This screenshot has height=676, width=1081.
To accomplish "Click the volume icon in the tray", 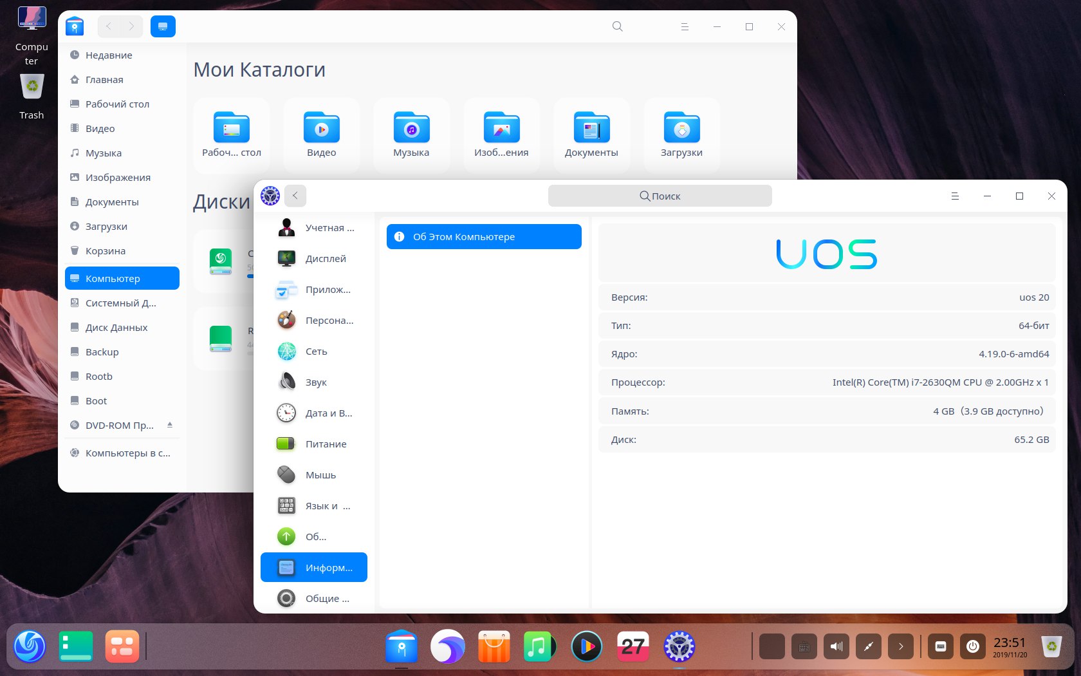I will 836,646.
